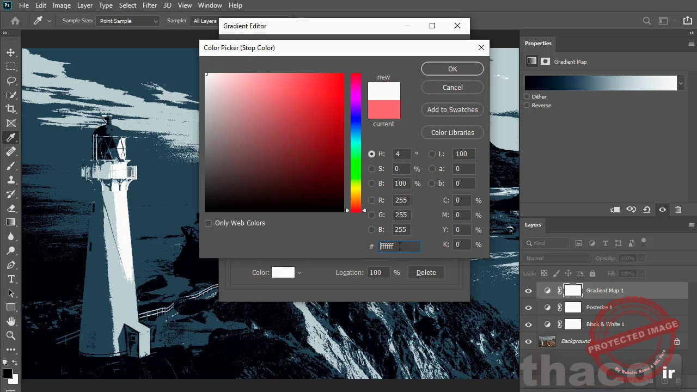Open the stop Color swatch dropdown
The height and width of the screenshot is (392, 697).
click(x=298, y=272)
